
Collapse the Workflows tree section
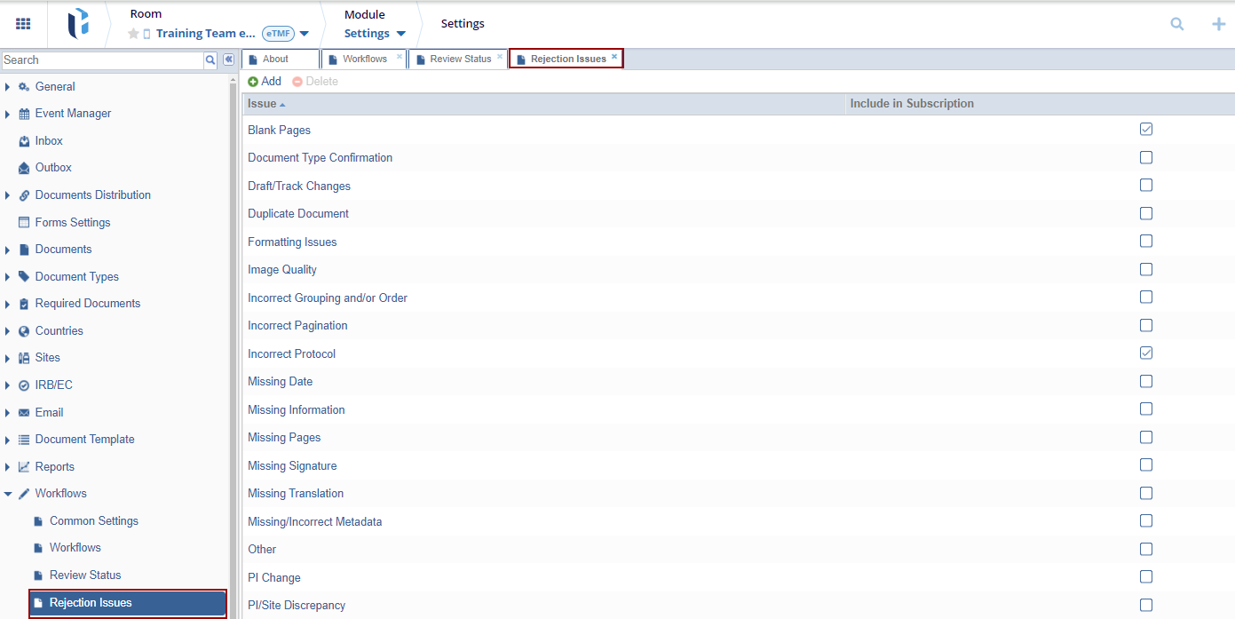tap(8, 494)
